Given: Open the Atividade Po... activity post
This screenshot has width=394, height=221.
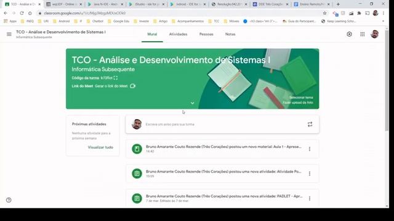Looking at the screenshot, I should tap(222, 174).
